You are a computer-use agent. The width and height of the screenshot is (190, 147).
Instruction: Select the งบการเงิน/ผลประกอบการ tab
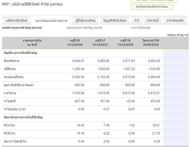(51, 20)
